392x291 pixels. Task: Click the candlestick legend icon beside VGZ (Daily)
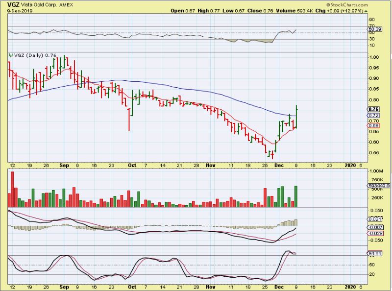point(9,55)
